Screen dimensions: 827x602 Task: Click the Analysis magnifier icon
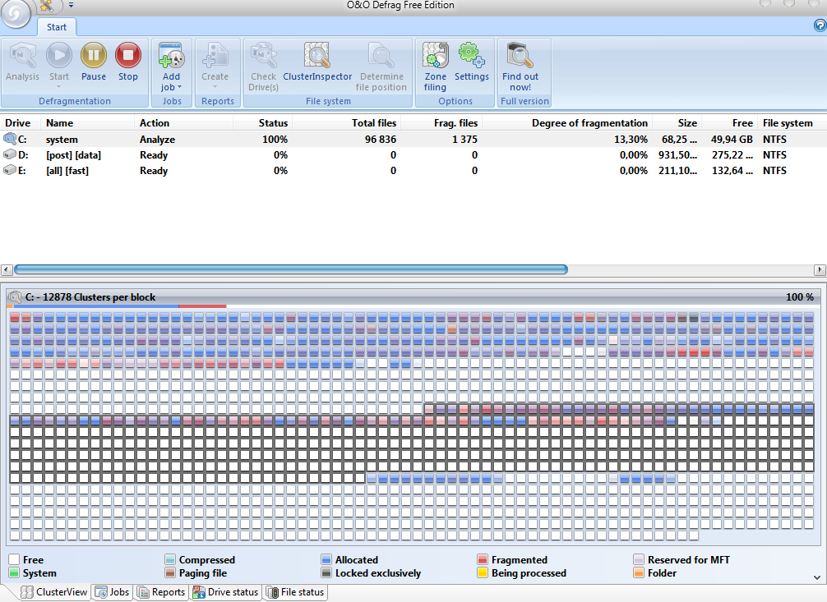(x=22, y=55)
